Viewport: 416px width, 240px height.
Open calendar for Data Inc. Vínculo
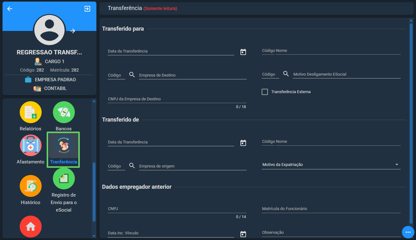coord(243,234)
